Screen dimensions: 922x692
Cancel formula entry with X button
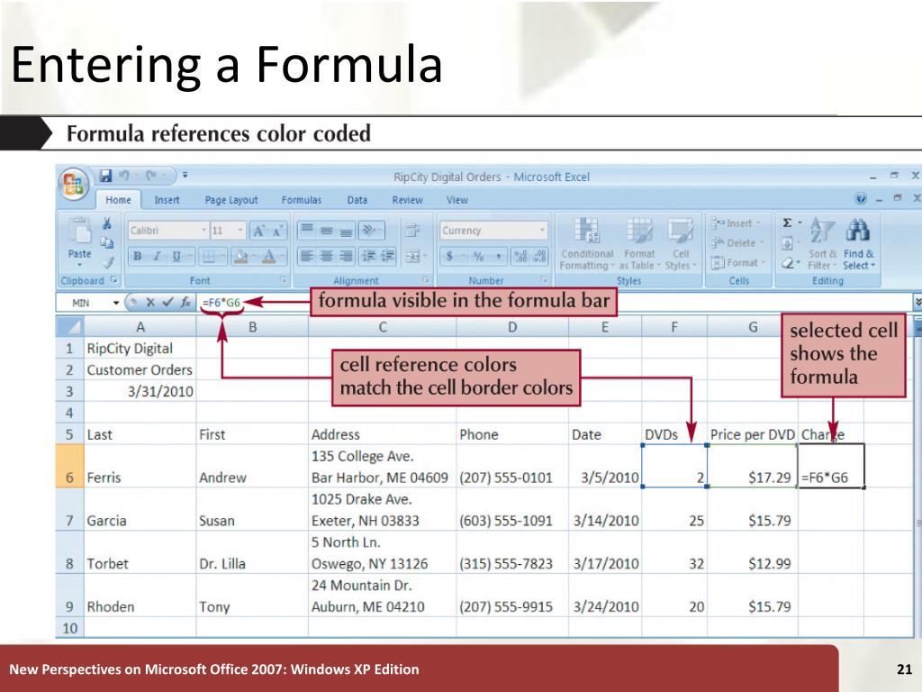150,303
